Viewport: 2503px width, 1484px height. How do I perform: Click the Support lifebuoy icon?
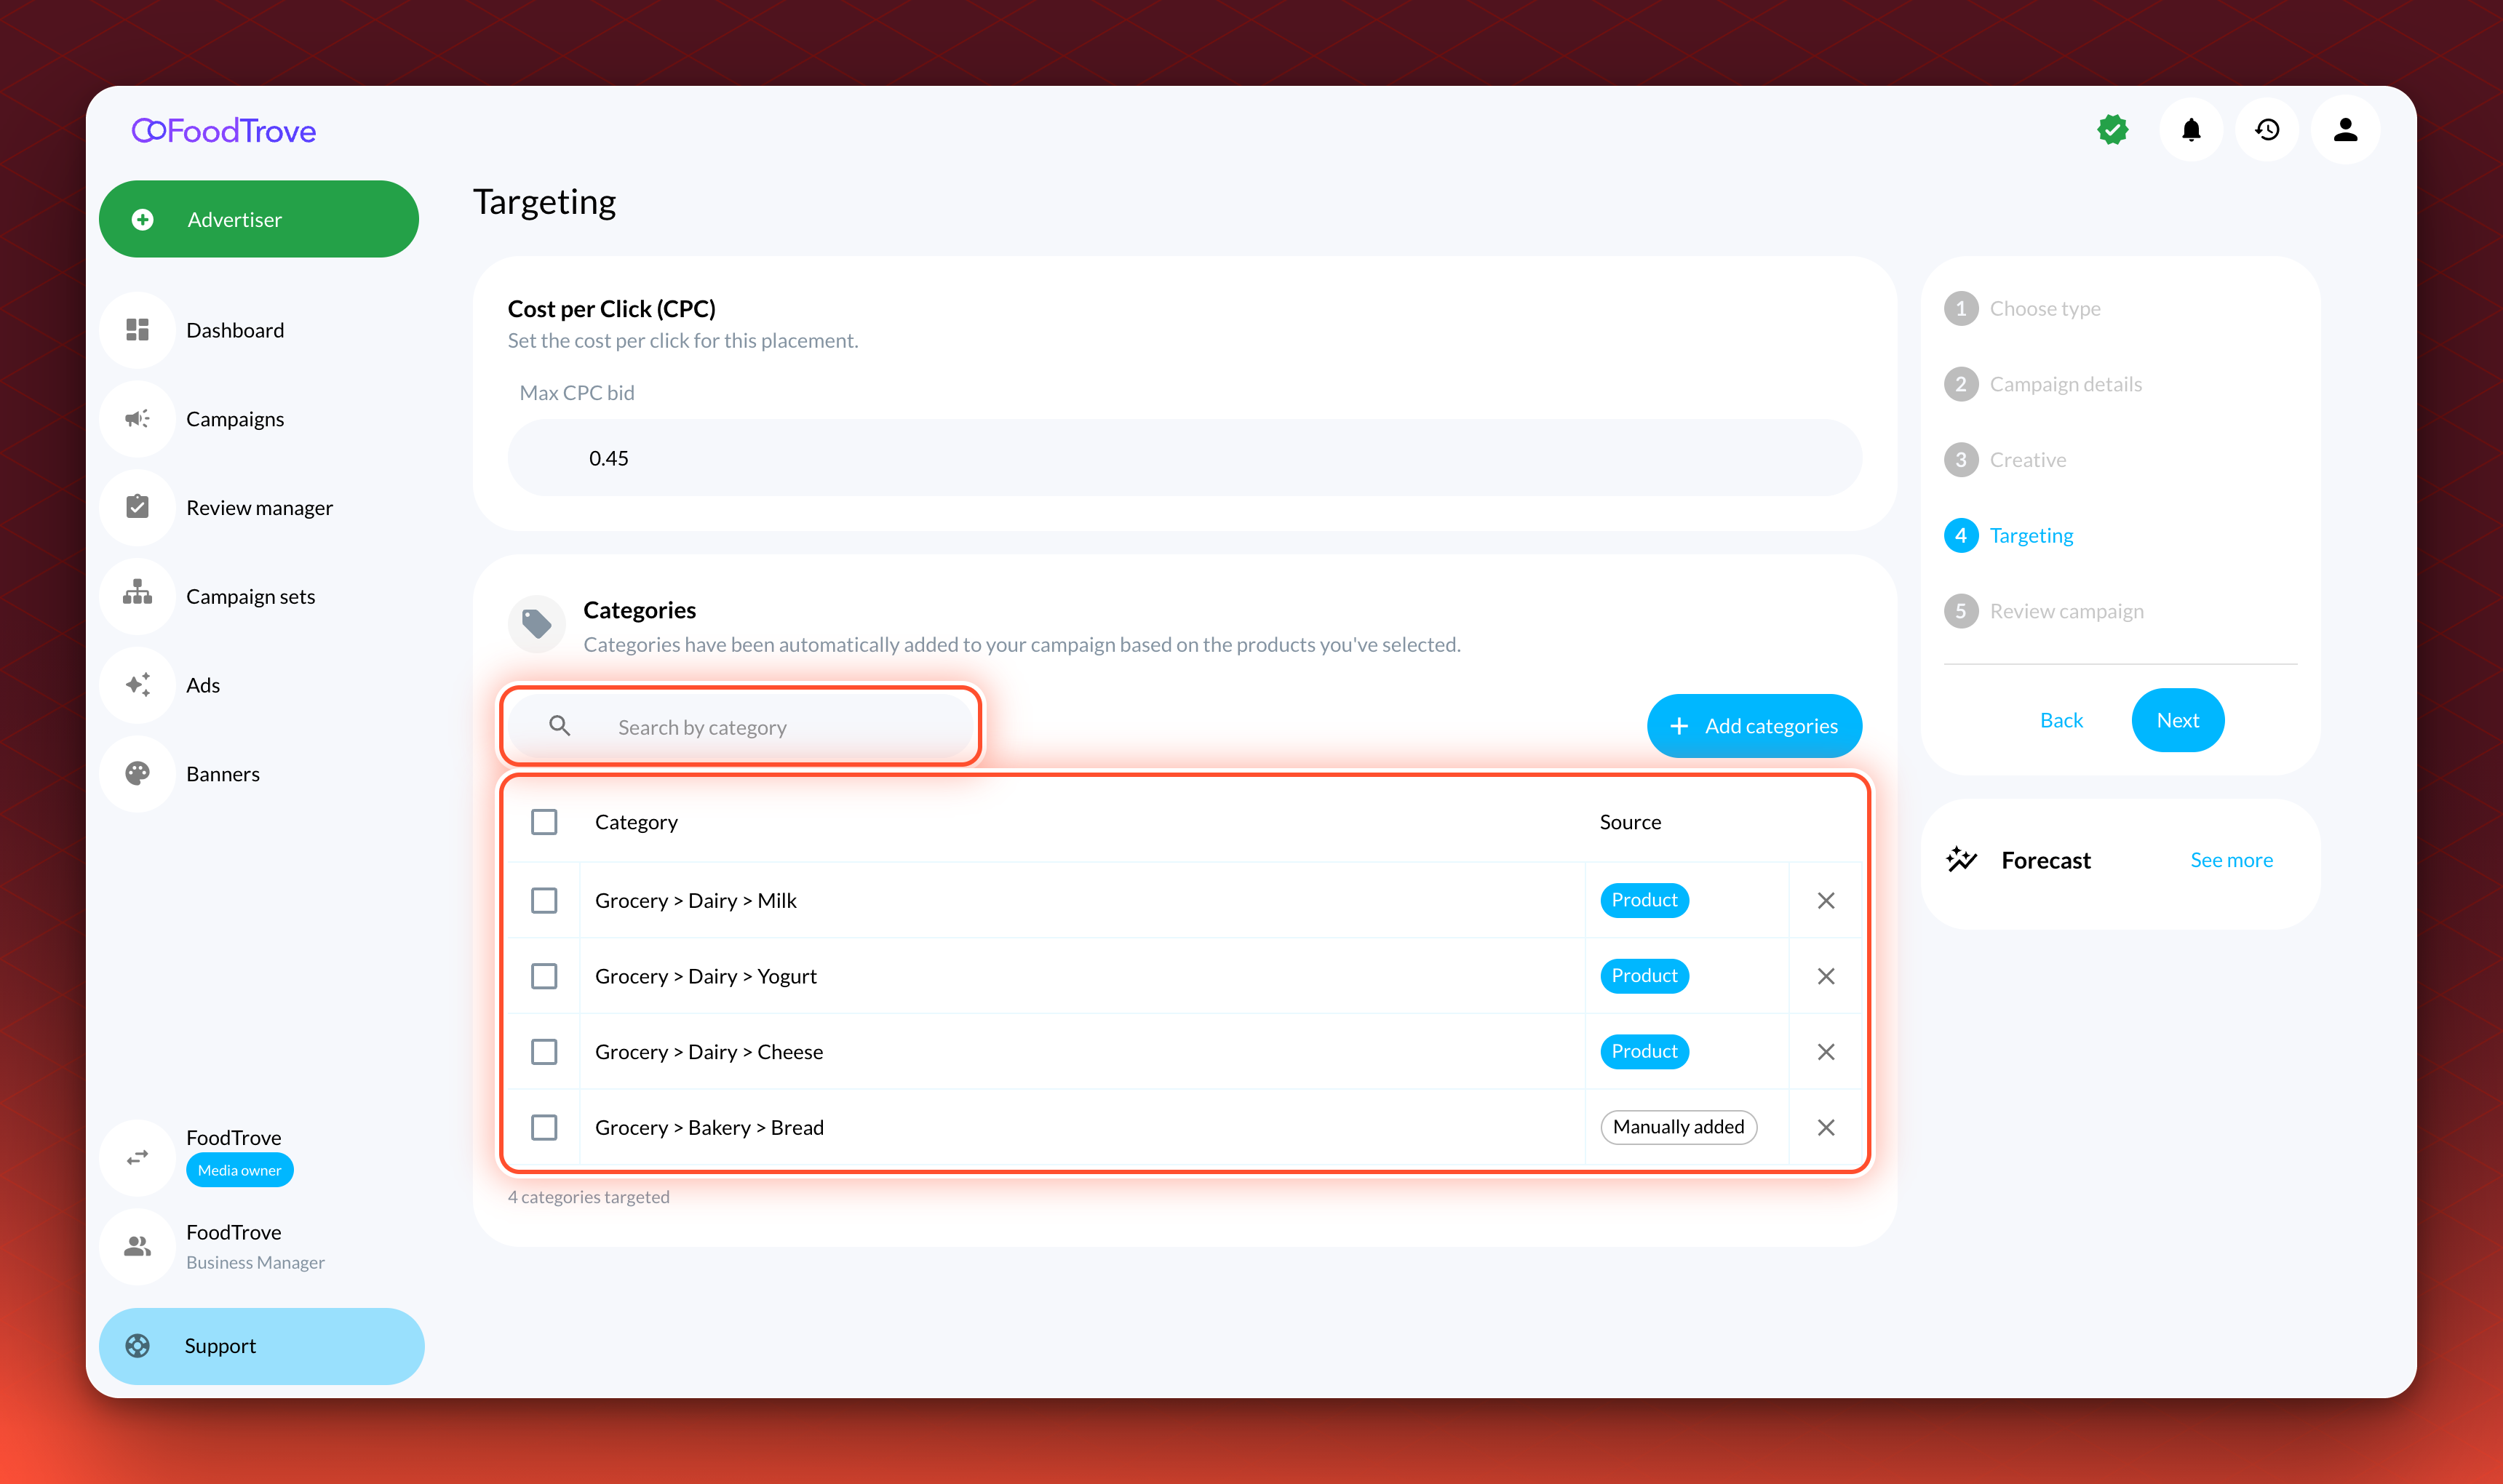click(x=138, y=1346)
